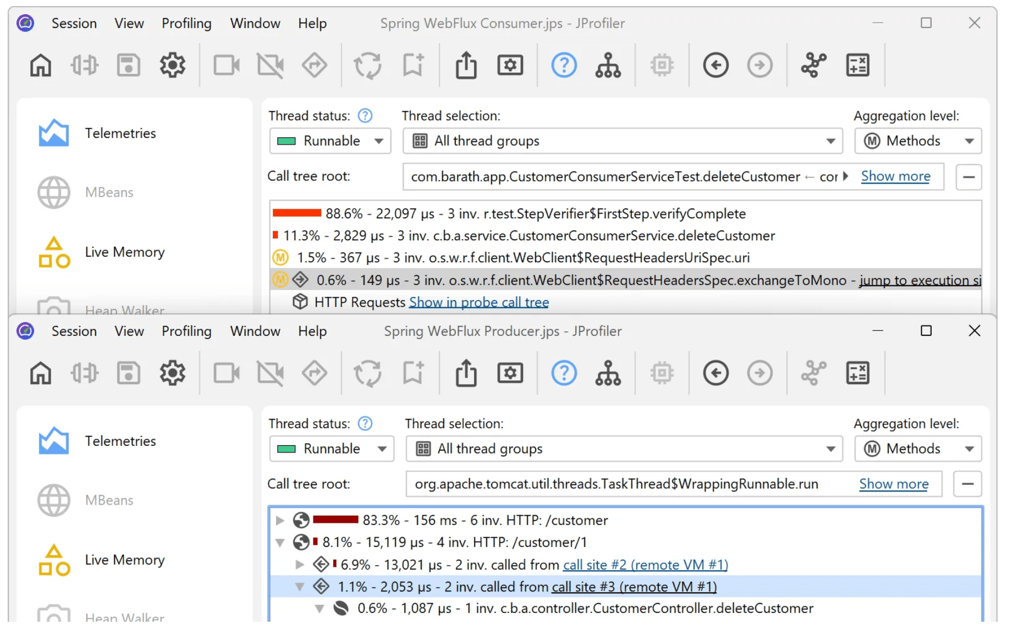Click the tree hierarchy icon in Producer window
This screenshot has height=630, width=1013.
click(x=608, y=373)
